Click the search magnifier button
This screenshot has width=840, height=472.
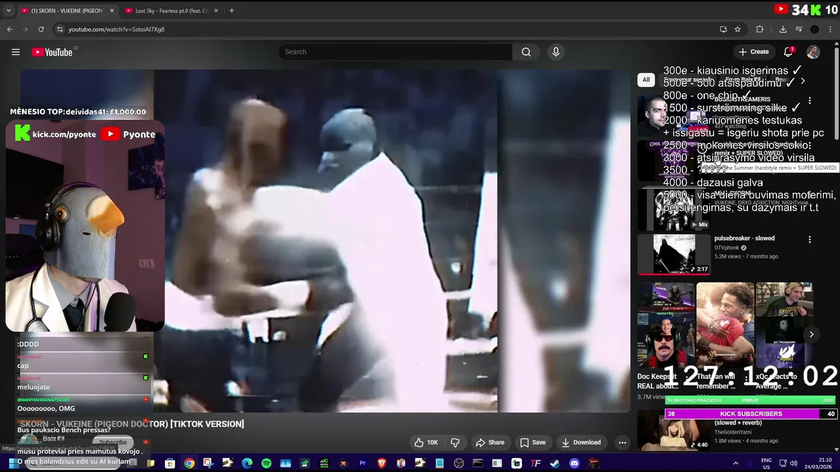tap(526, 52)
